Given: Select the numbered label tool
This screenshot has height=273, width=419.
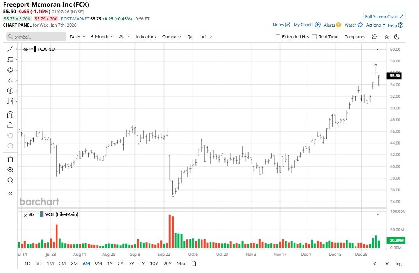Looking at the screenshot, I should (x=10, y=91).
